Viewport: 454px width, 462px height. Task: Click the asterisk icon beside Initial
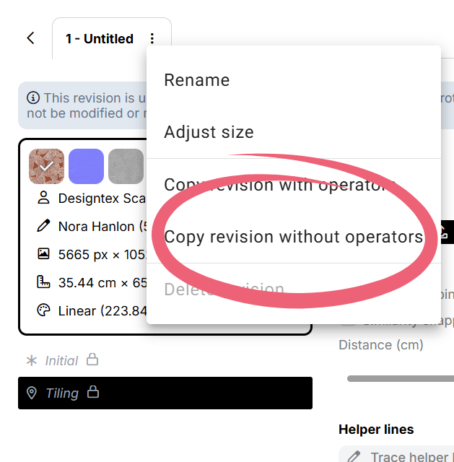31,360
